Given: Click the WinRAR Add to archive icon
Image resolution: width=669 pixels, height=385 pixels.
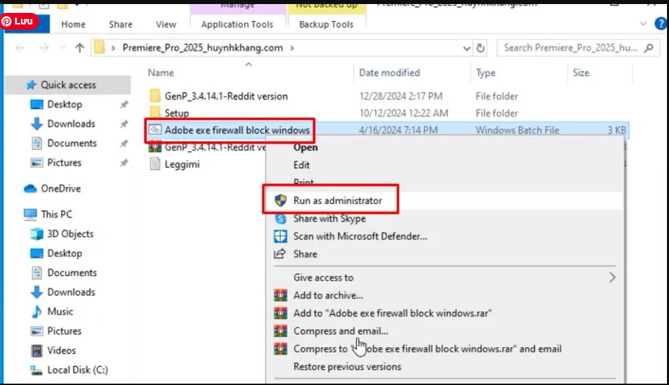Looking at the screenshot, I should pos(281,296).
